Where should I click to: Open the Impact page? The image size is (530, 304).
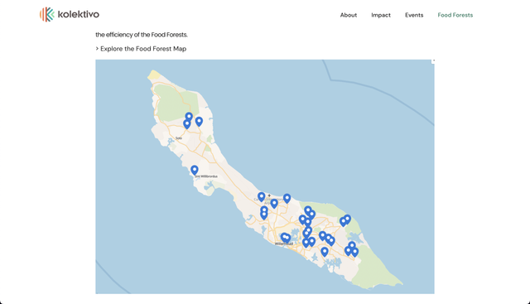(x=381, y=15)
